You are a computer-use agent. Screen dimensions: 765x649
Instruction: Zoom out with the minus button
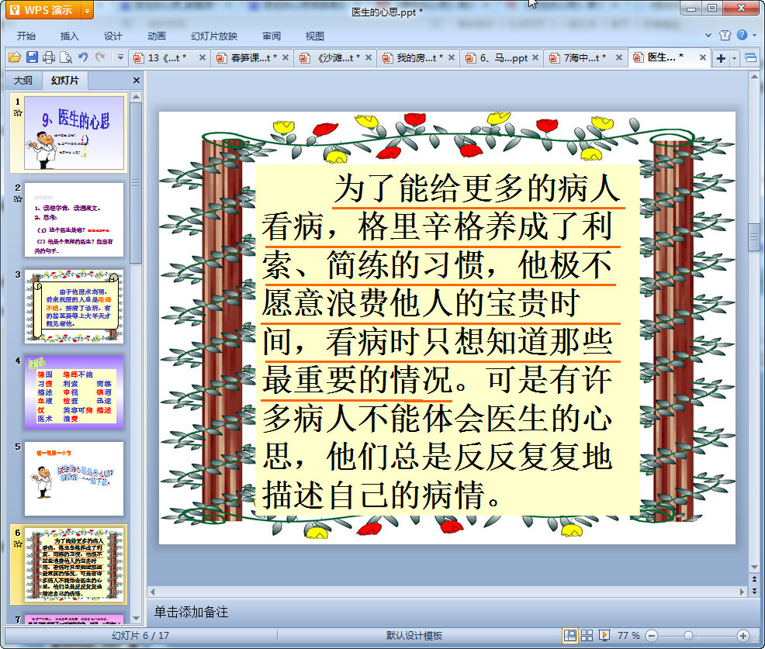(x=652, y=636)
